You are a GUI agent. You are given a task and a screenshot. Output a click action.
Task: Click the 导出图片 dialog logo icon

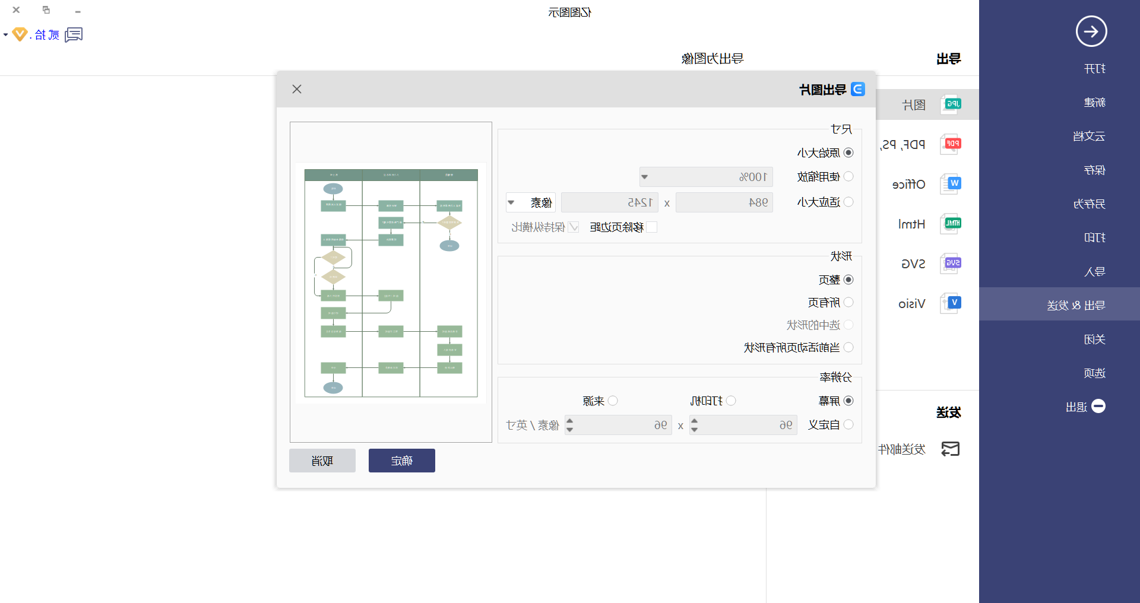858,89
